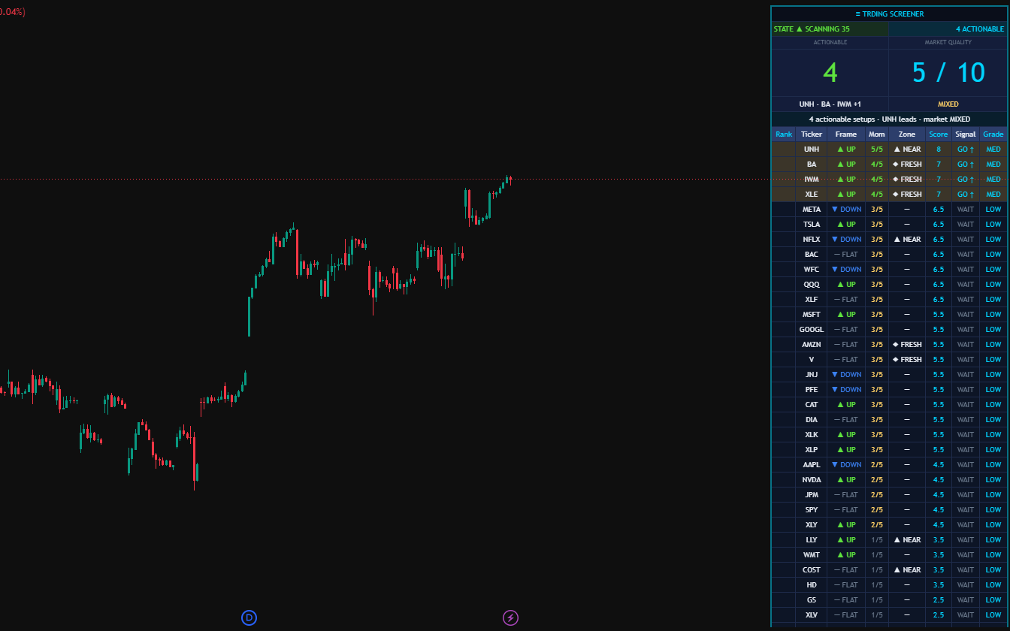Click the MSFT ticker cell
This screenshot has height=631, width=1010.
812,315
